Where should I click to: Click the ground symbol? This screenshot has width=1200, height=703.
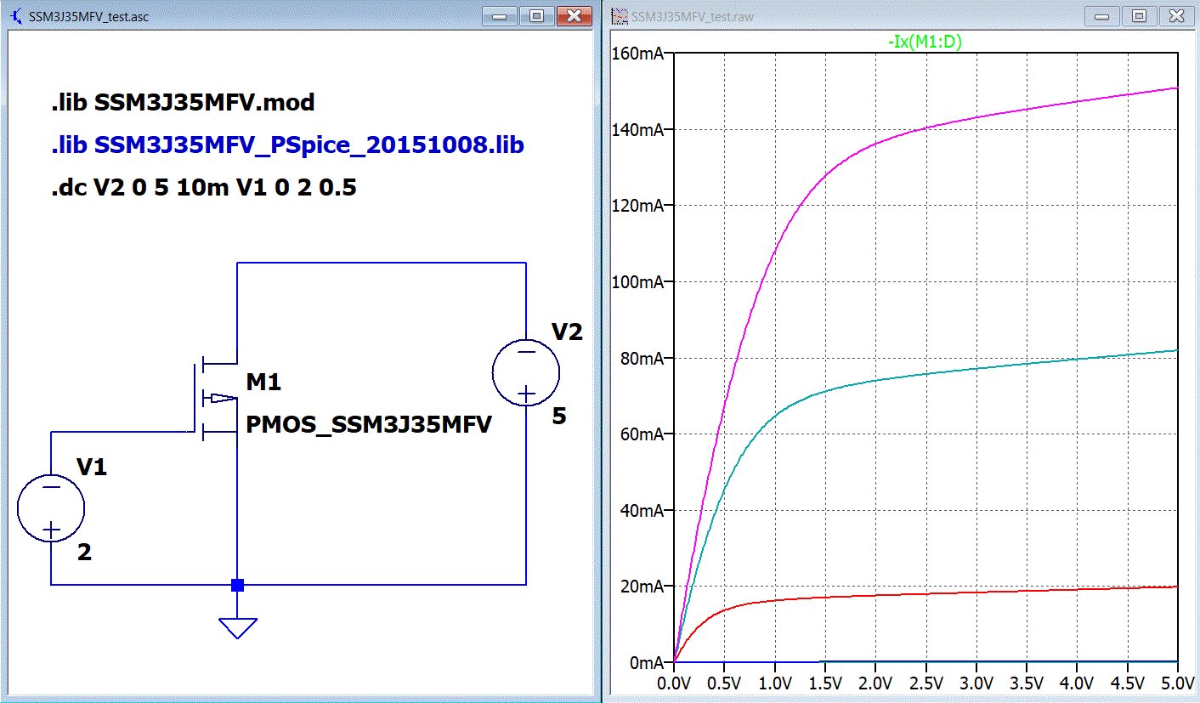point(238,628)
